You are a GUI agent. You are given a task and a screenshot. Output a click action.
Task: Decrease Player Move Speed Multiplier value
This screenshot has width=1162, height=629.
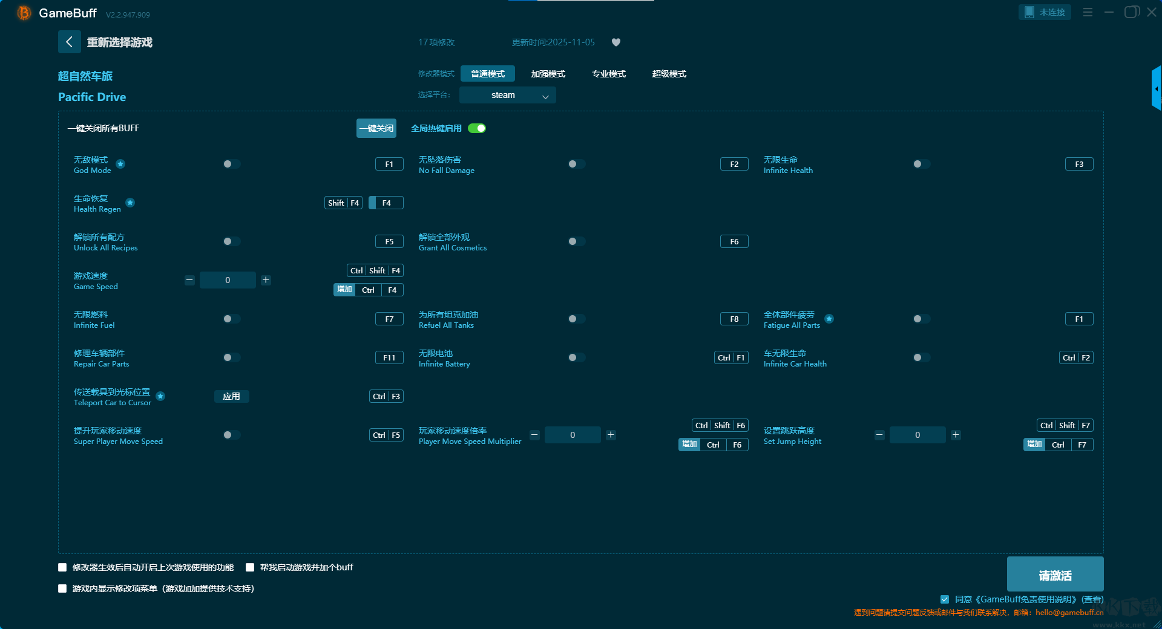[534, 435]
